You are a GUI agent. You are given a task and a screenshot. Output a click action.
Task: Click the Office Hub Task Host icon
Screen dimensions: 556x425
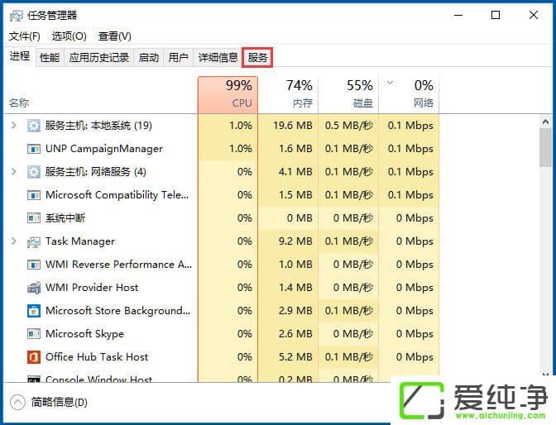[x=34, y=357]
